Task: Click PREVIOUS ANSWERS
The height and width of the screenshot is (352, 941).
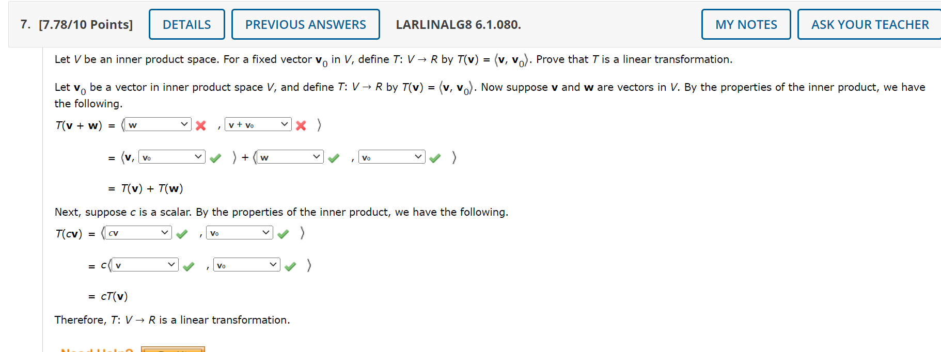Action: click(305, 24)
